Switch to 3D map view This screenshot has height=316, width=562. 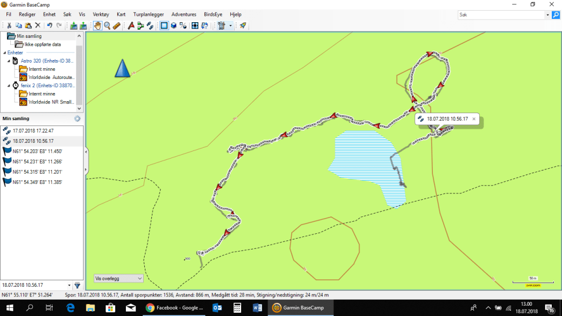tap(173, 25)
